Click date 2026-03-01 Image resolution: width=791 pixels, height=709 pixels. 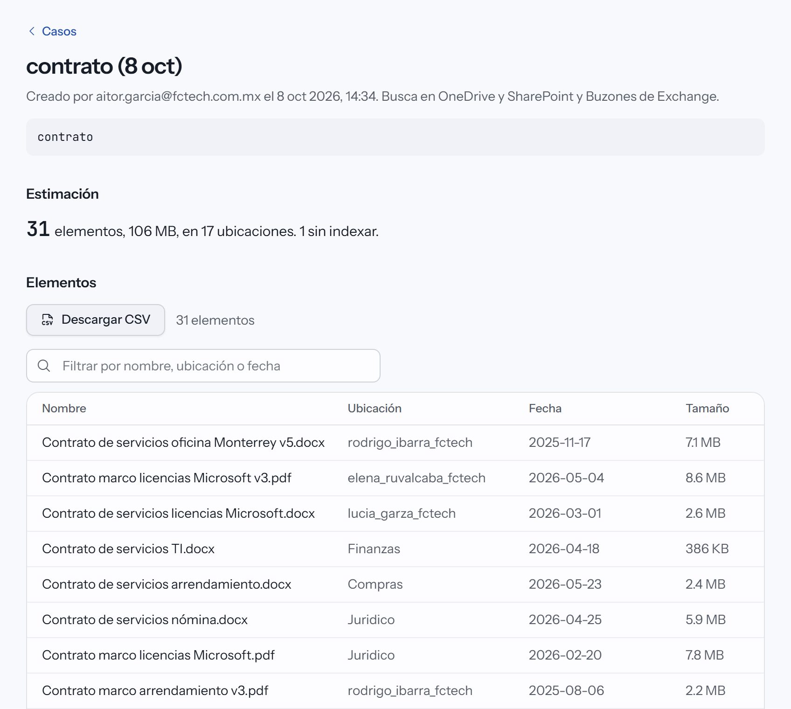[565, 513]
